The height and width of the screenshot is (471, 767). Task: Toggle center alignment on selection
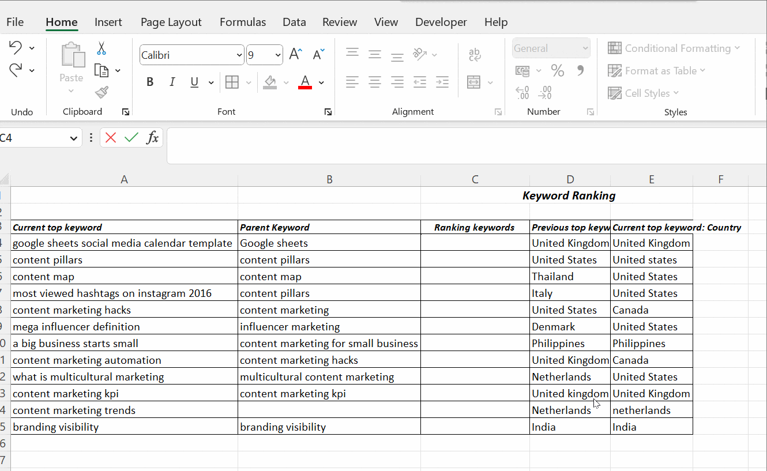click(x=375, y=82)
